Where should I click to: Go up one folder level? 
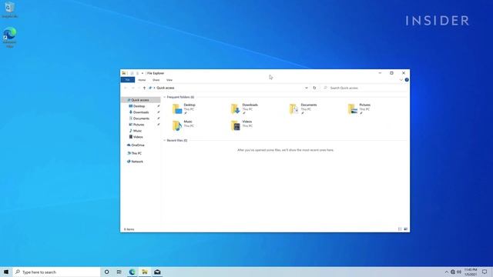tap(144, 88)
